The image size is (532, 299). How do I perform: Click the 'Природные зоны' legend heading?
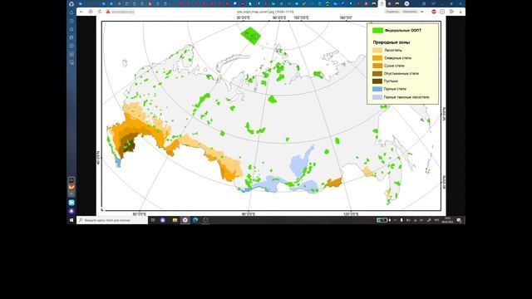(x=392, y=42)
